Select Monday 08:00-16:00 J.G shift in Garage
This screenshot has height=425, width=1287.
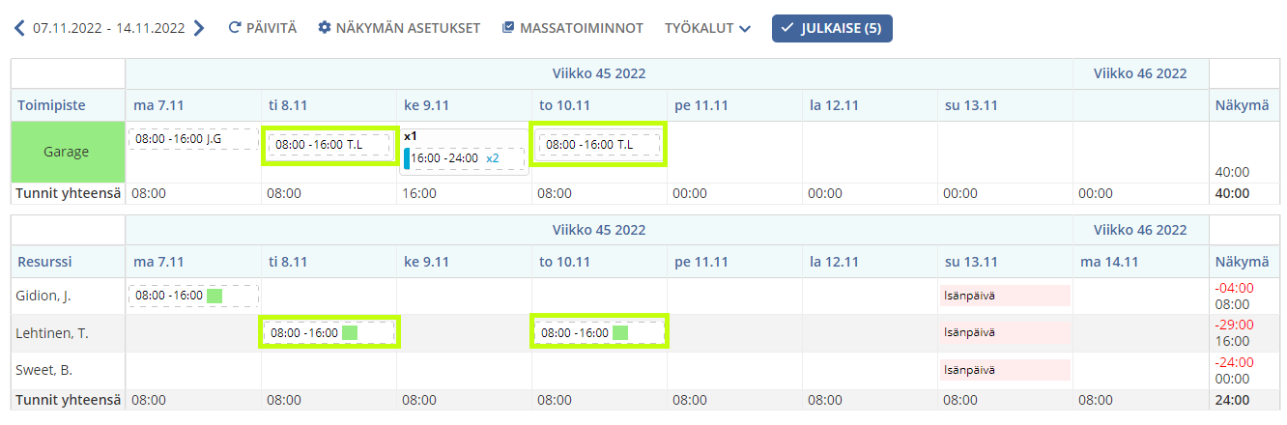tap(193, 139)
